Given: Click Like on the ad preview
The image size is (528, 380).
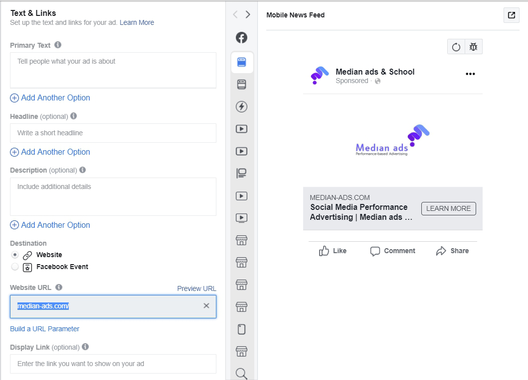Looking at the screenshot, I should coord(333,251).
